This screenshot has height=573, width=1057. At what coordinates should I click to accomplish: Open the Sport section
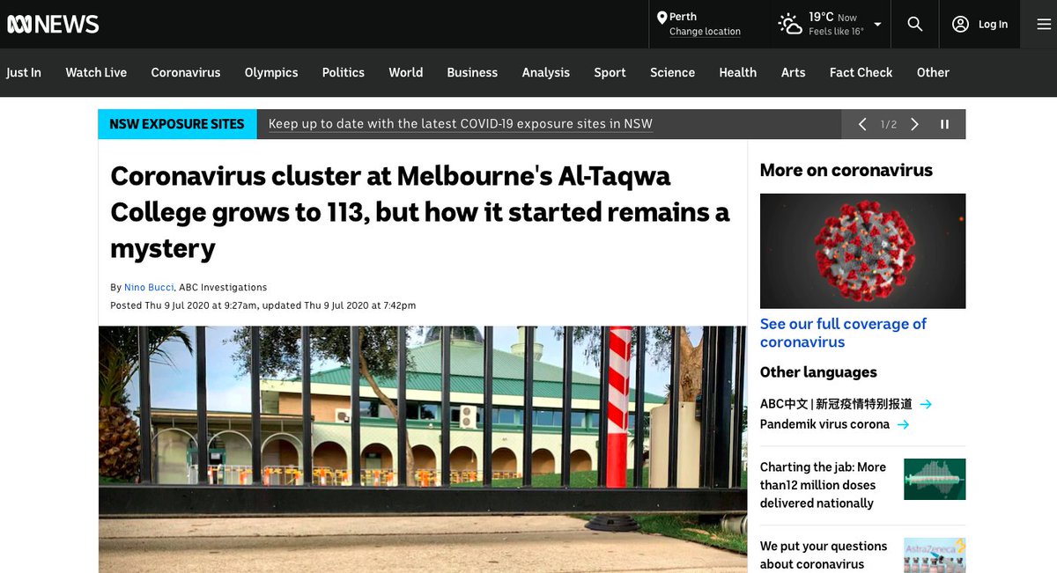click(x=610, y=72)
